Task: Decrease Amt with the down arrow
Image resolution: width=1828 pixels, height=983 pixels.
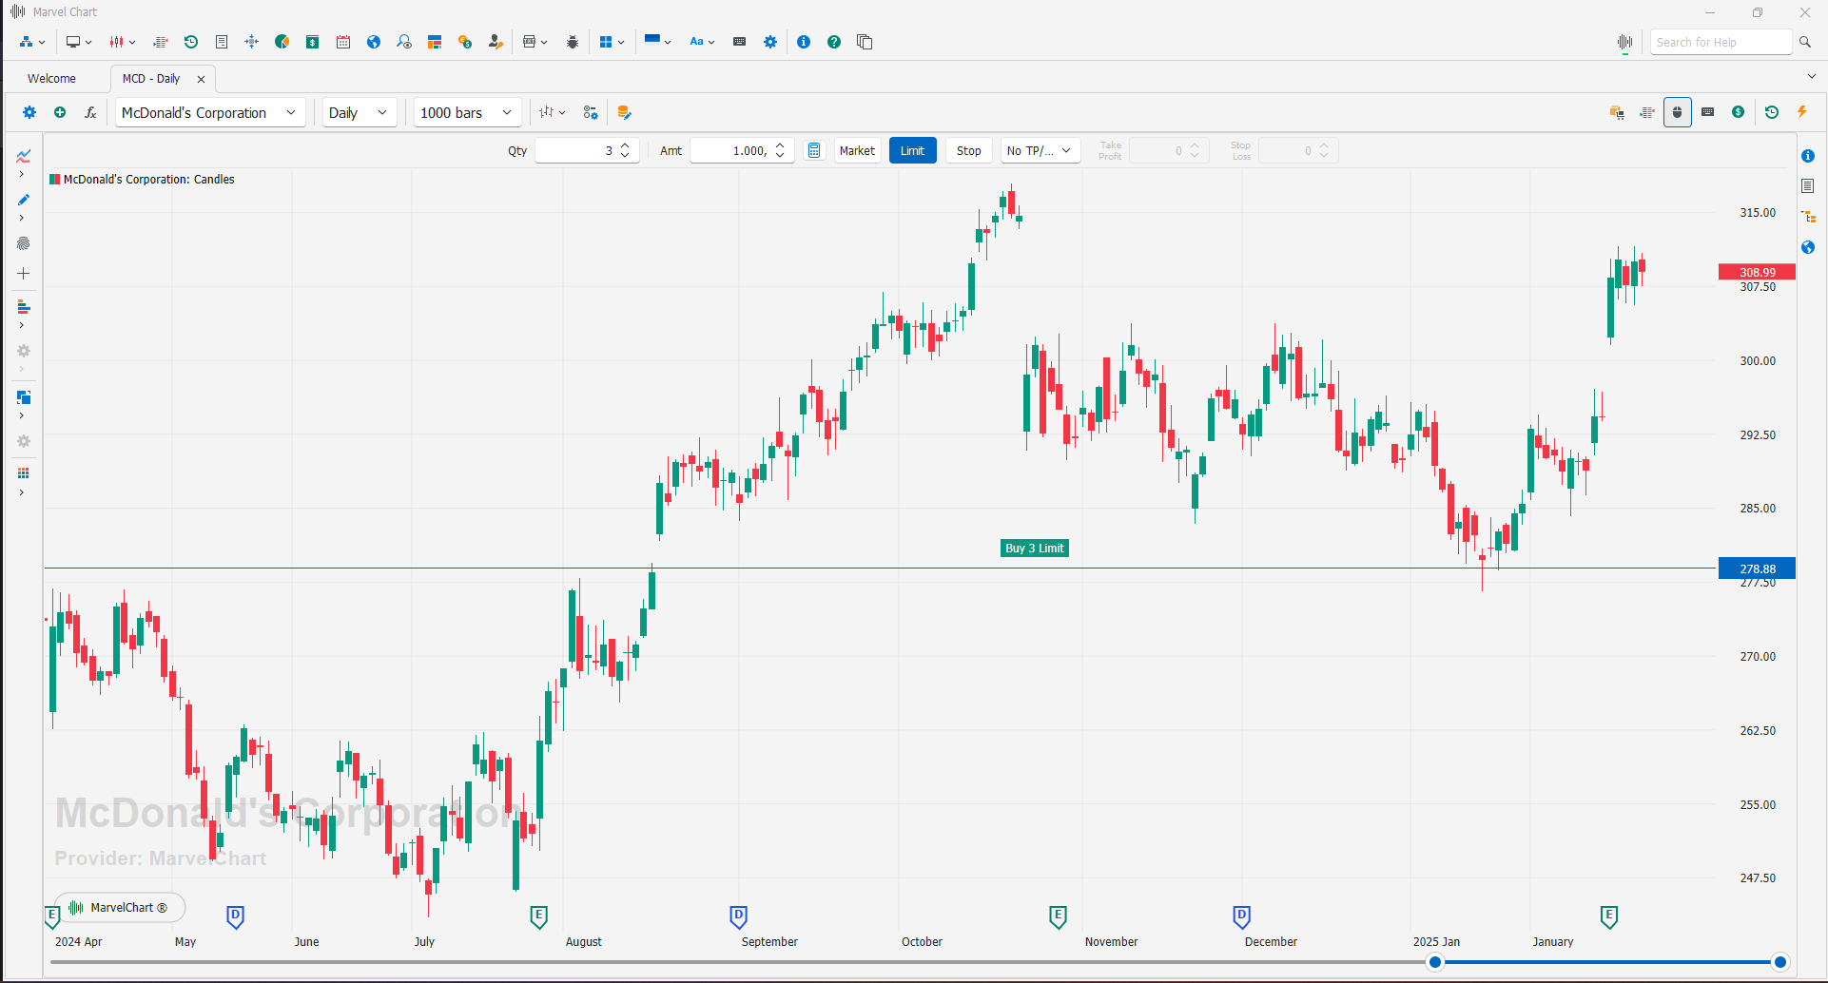Action: pos(780,155)
